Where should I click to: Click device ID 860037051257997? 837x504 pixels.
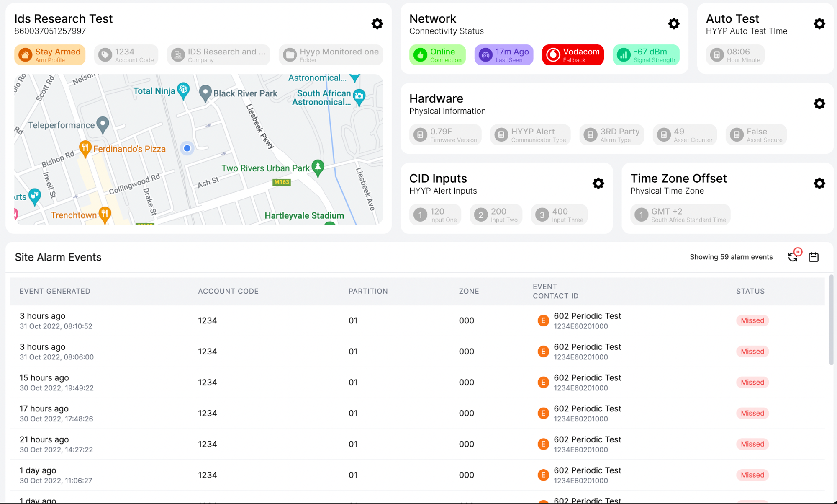pyautogui.click(x=50, y=31)
